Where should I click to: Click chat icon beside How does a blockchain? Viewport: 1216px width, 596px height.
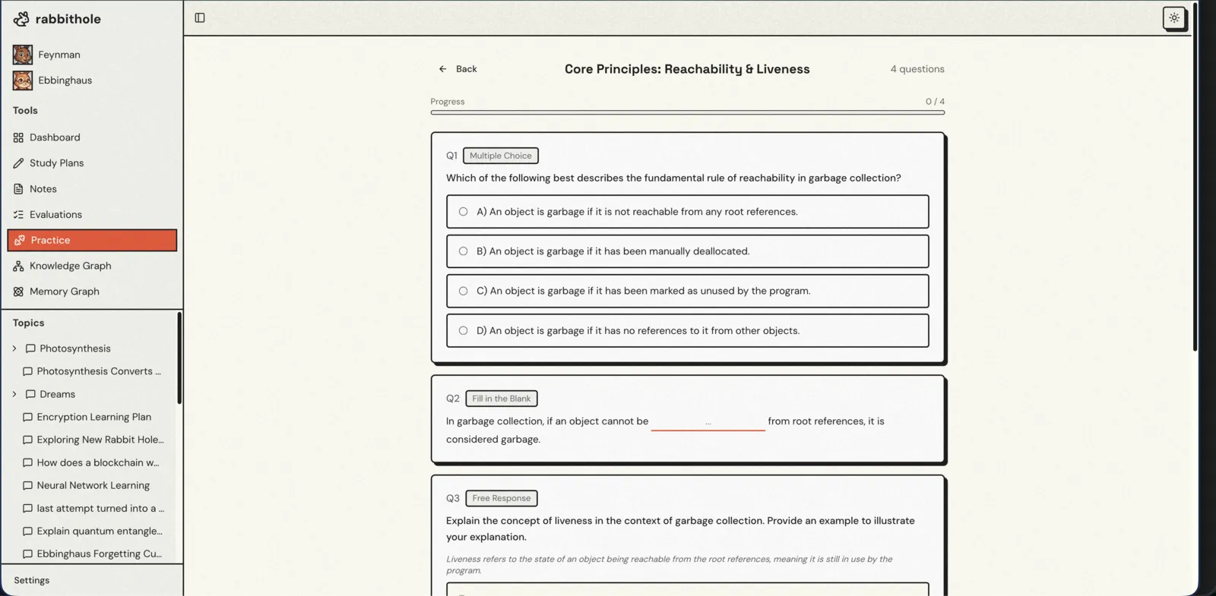[x=27, y=462]
